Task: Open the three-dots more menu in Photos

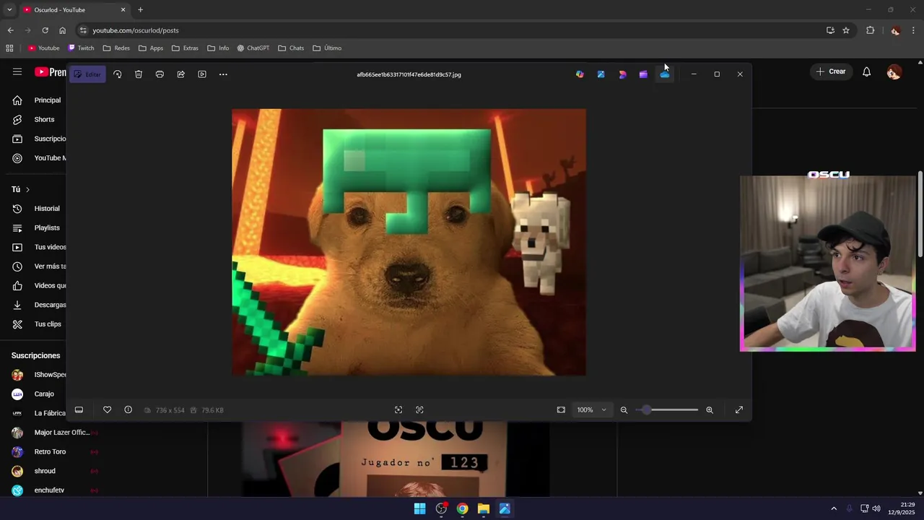Action: [223, 74]
